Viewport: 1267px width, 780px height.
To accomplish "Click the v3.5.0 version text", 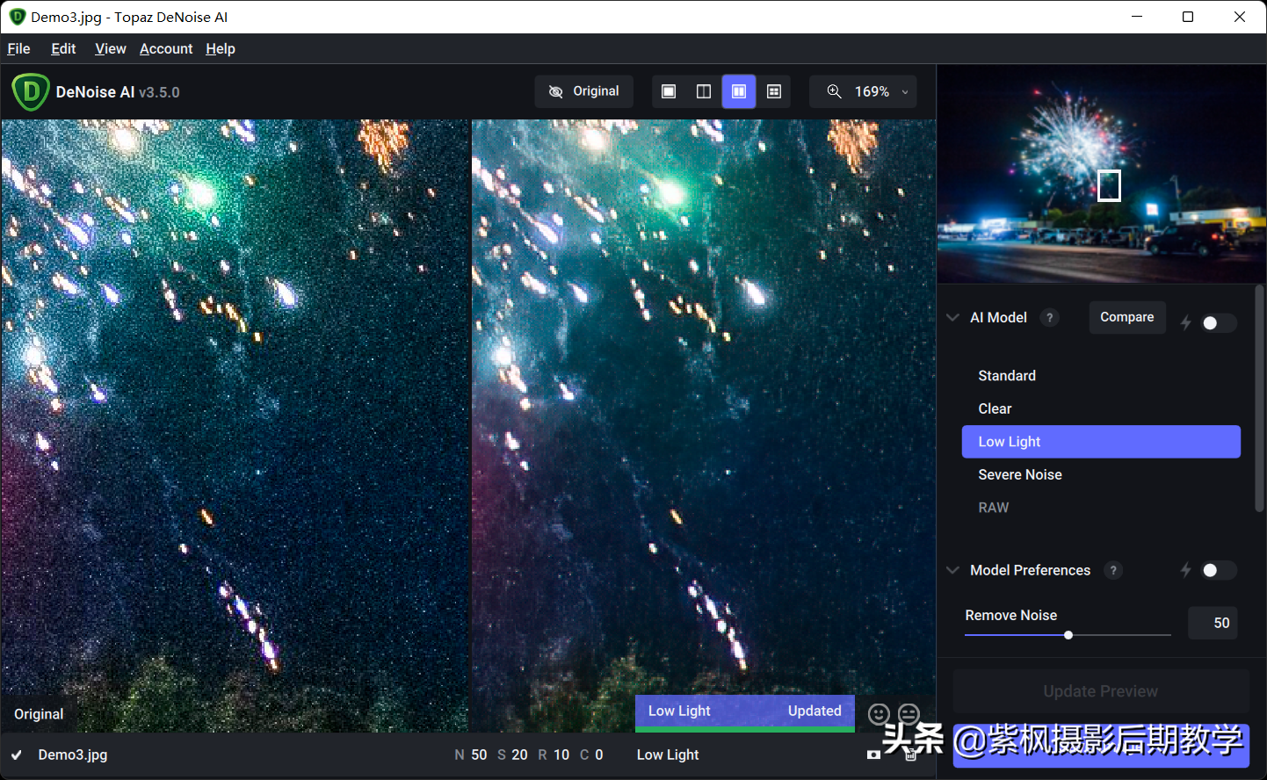I will pyautogui.click(x=159, y=92).
